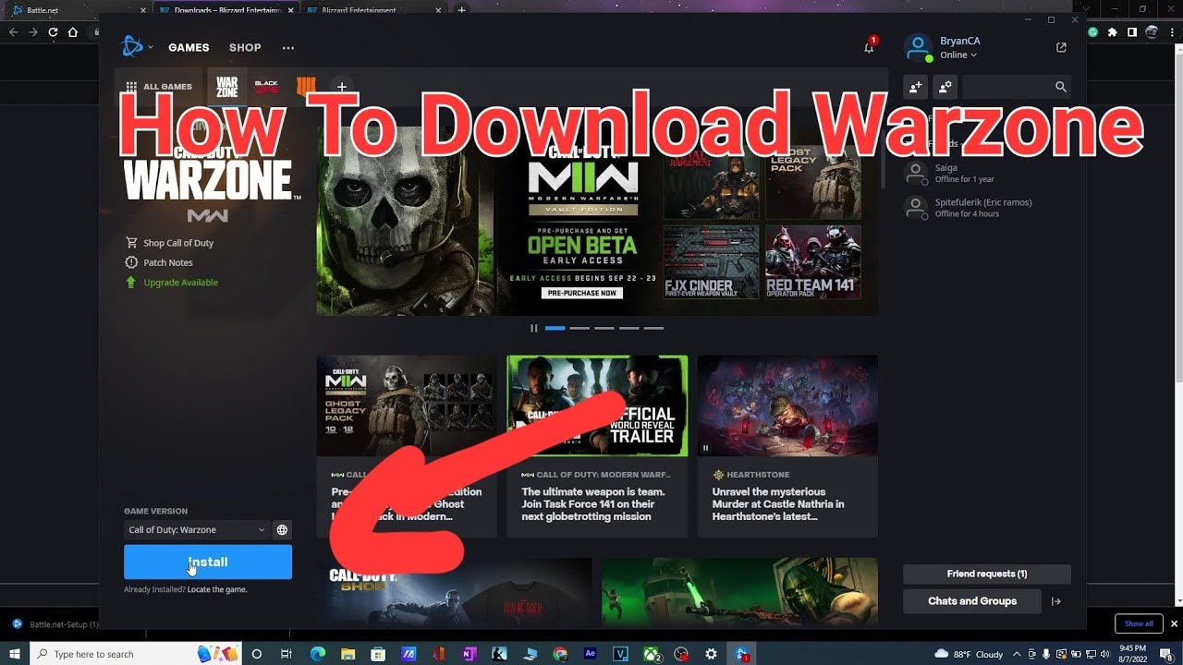Click the add friend icon
This screenshot has width=1183, height=665.
[915, 87]
